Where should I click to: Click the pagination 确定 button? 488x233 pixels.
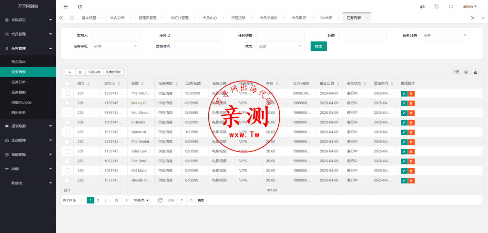[201, 200]
